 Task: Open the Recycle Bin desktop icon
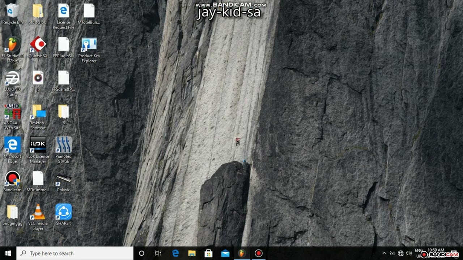[12, 14]
